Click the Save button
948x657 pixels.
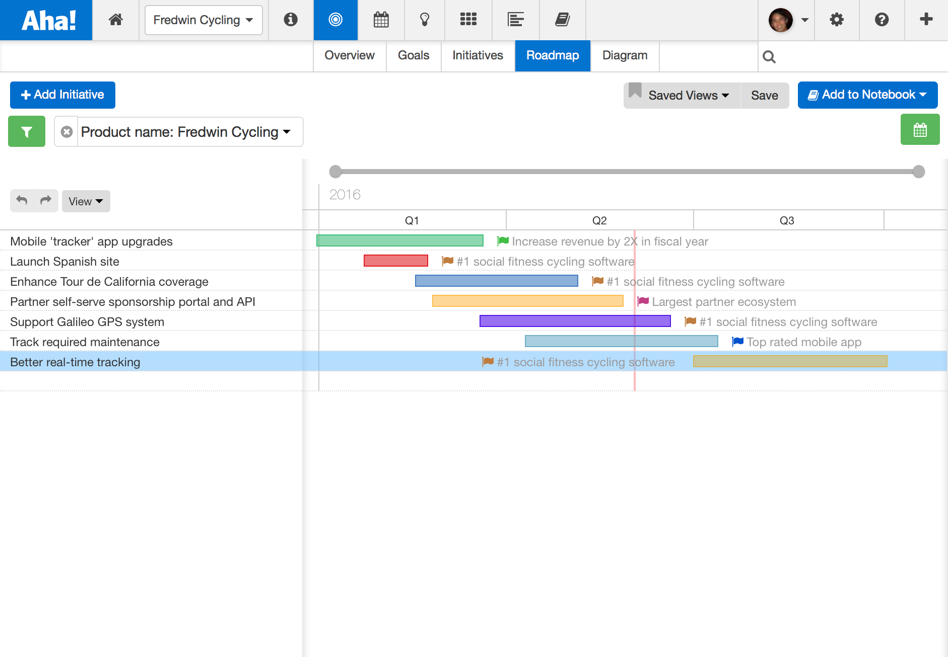click(765, 95)
